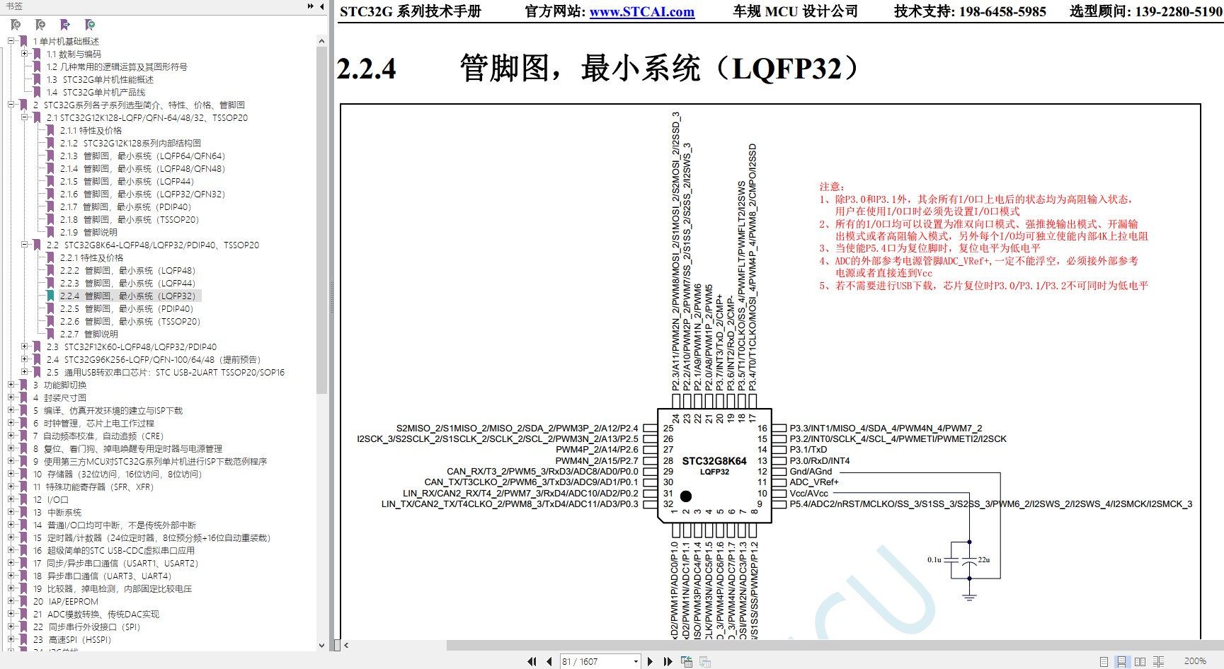The height and width of the screenshot is (669, 1224).
Task: Collapse 2.2 STC32G8K64 node
Action: click(x=25, y=245)
